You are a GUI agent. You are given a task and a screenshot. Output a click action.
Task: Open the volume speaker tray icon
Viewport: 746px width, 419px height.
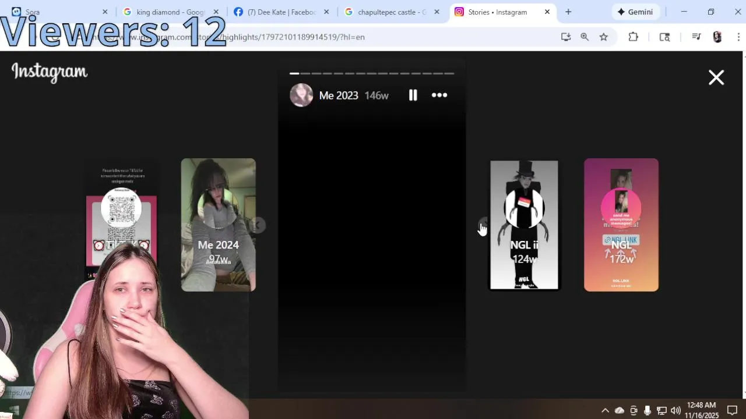click(x=675, y=410)
